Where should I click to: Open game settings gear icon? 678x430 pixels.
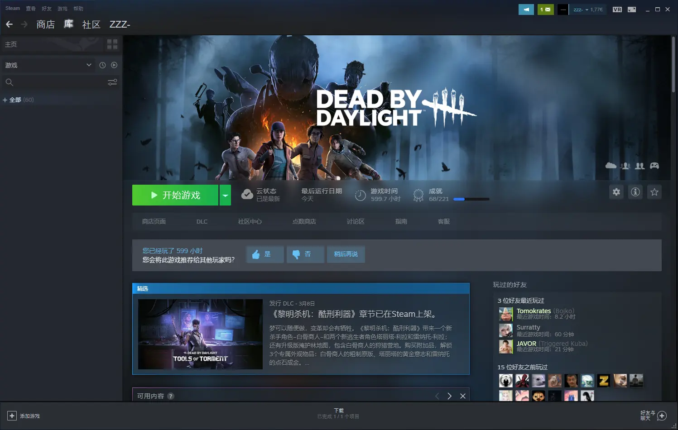[616, 192]
